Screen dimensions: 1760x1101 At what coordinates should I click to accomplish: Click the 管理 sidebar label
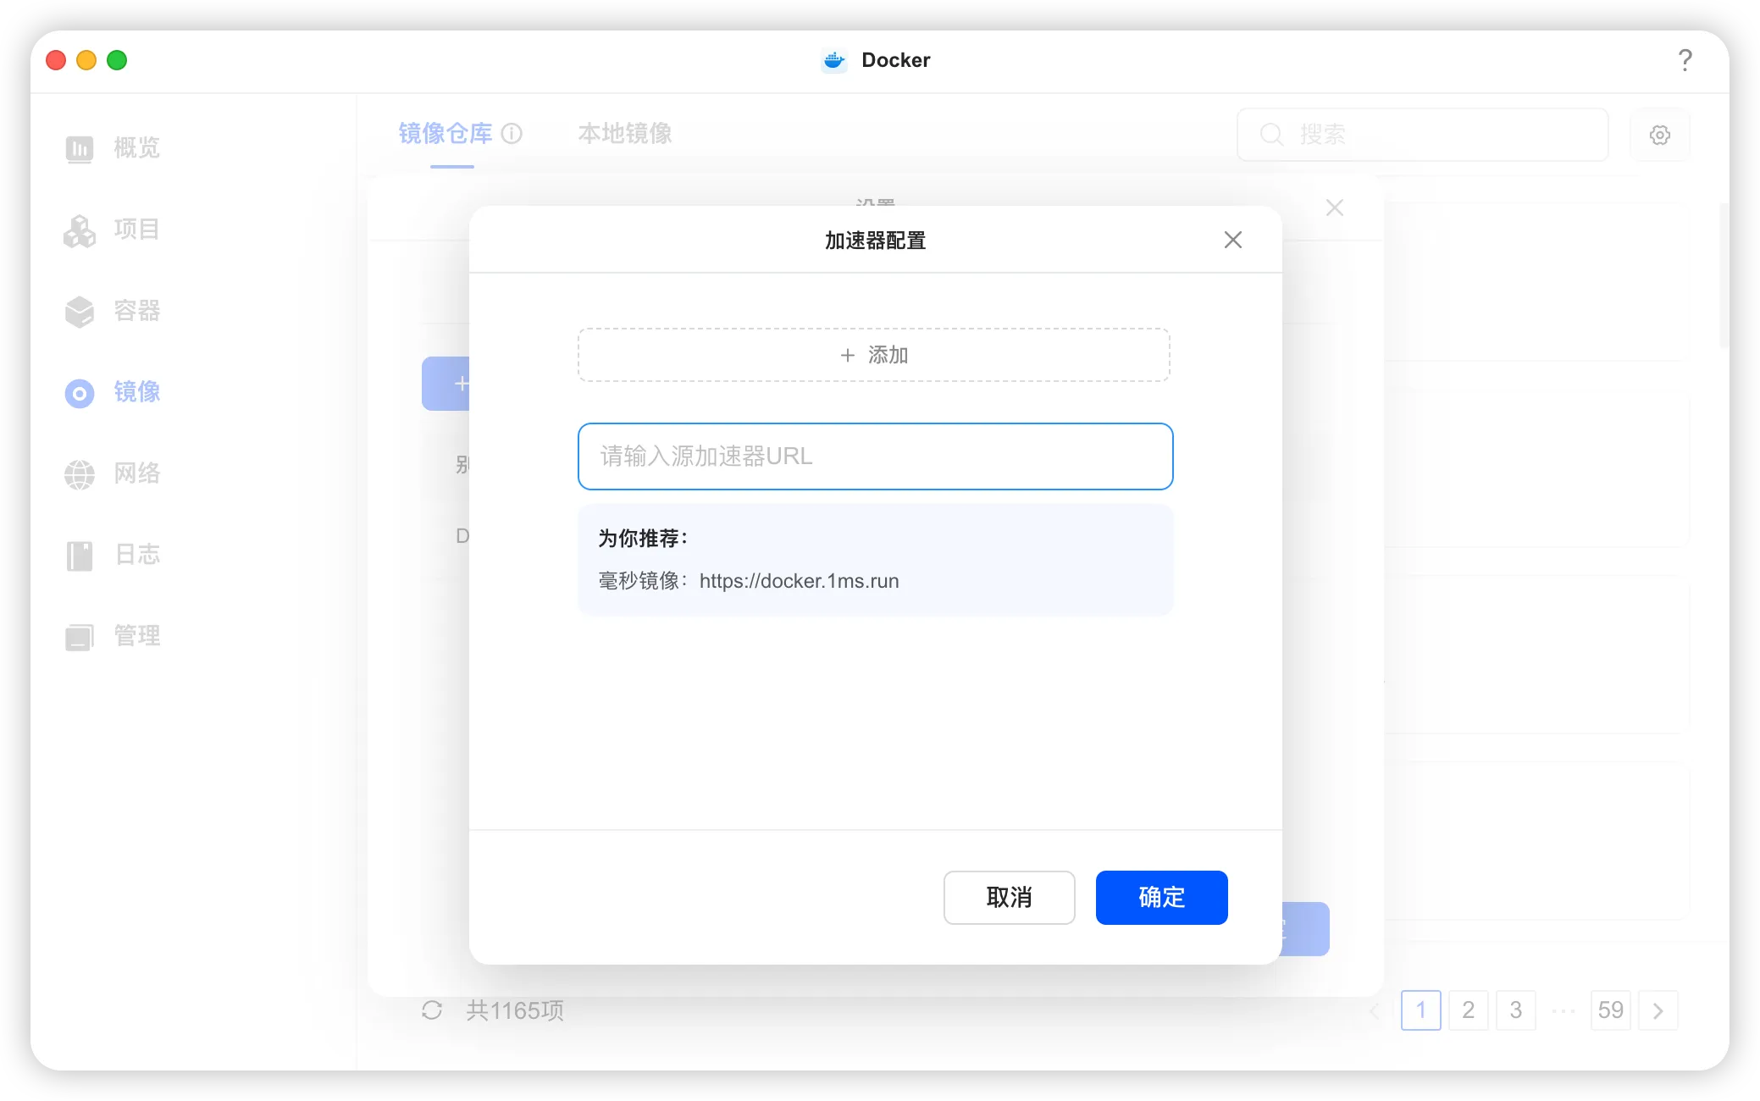pyautogui.click(x=137, y=636)
